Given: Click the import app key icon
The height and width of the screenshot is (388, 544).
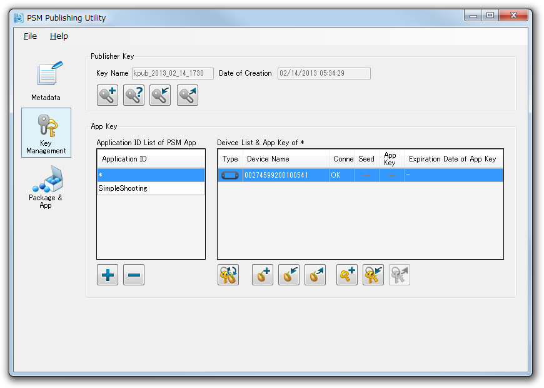Looking at the screenshot, I should [373, 275].
